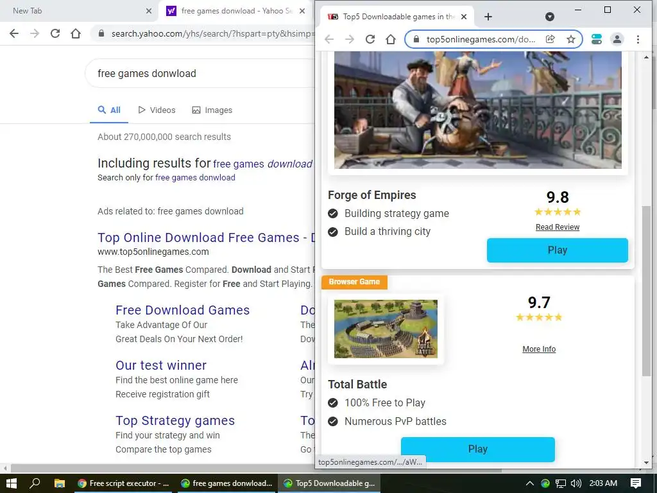Switch to the New Tab tab

tap(79, 11)
